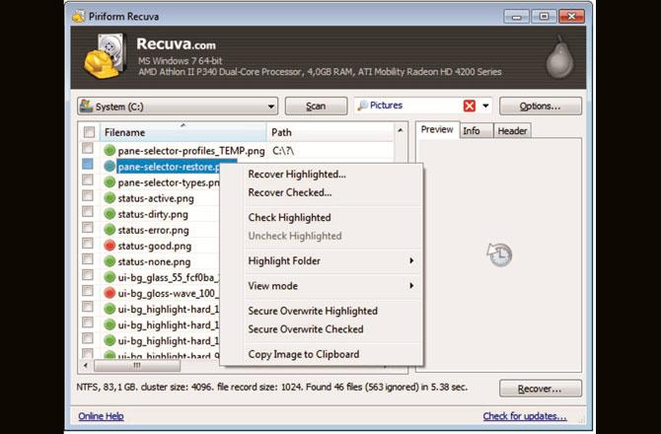Check the box for pane-selector-profiles_TEMP.png
661x434 pixels.
88,148
